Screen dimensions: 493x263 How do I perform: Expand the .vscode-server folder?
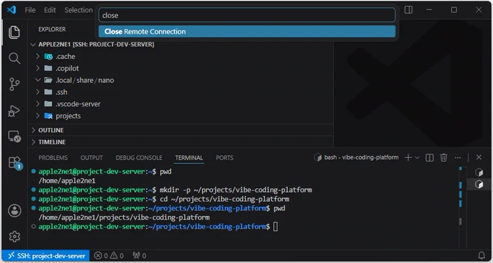38,103
